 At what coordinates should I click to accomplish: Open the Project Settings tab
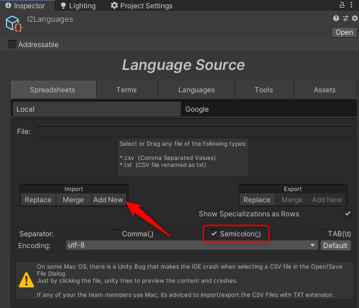[x=141, y=6]
